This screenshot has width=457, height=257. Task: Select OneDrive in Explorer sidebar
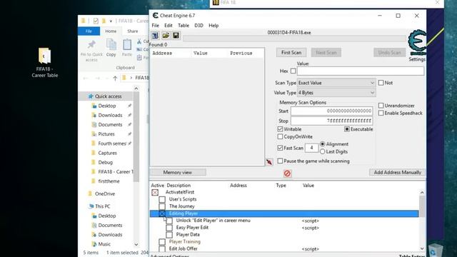click(x=105, y=193)
